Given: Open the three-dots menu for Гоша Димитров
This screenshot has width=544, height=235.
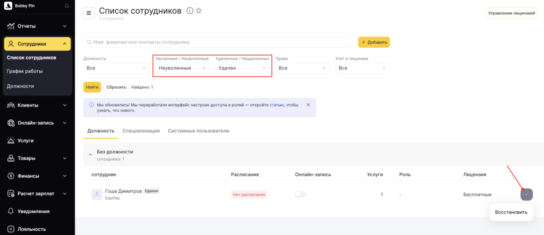Looking at the screenshot, I should coord(526,195).
